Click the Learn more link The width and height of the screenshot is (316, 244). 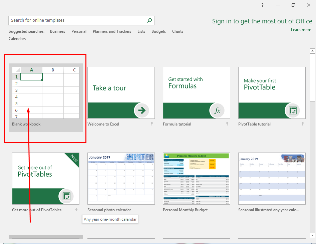click(x=301, y=30)
